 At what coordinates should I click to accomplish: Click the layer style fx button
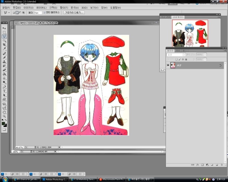click(x=197, y=165)
